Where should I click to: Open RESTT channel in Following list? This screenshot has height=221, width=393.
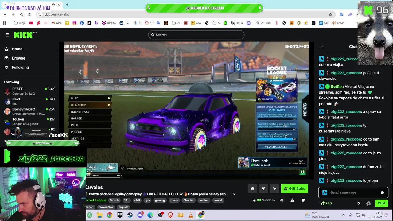[x=29, y=91]
